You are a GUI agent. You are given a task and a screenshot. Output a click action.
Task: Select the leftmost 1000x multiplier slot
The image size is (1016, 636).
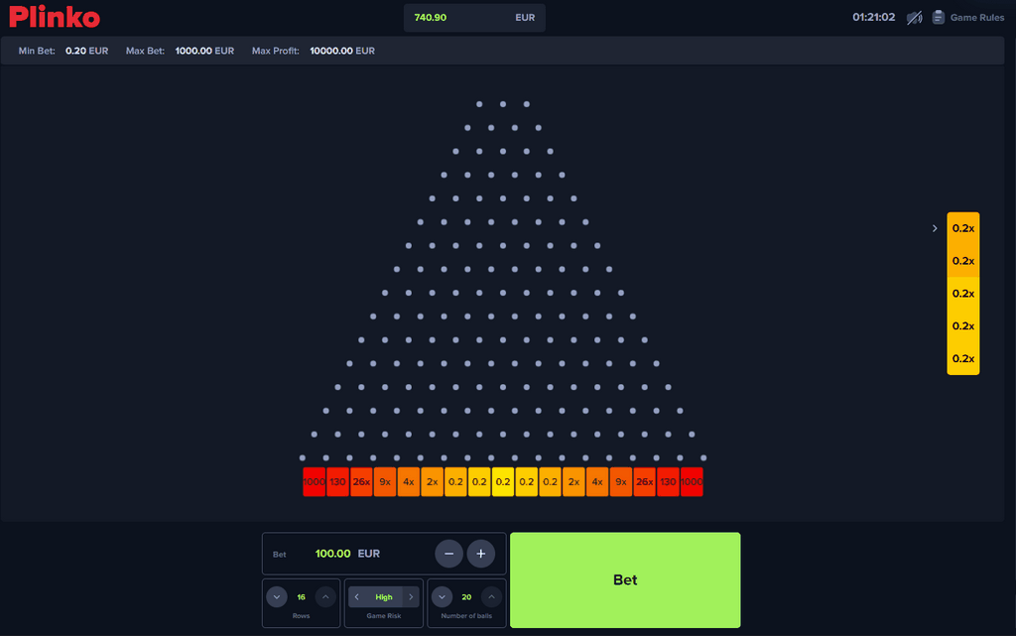(x=314, y=481)
